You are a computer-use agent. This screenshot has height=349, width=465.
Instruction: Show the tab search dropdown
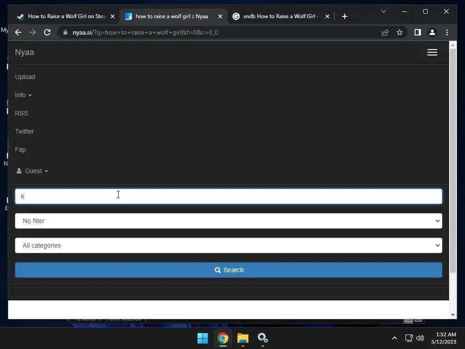(x=383, y=11)
